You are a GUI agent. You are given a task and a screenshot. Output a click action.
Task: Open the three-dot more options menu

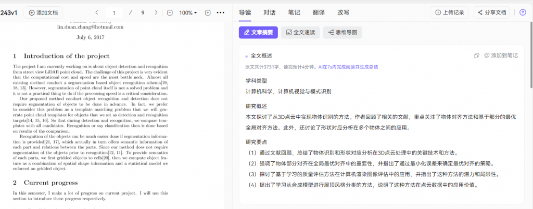coord(221,13)
